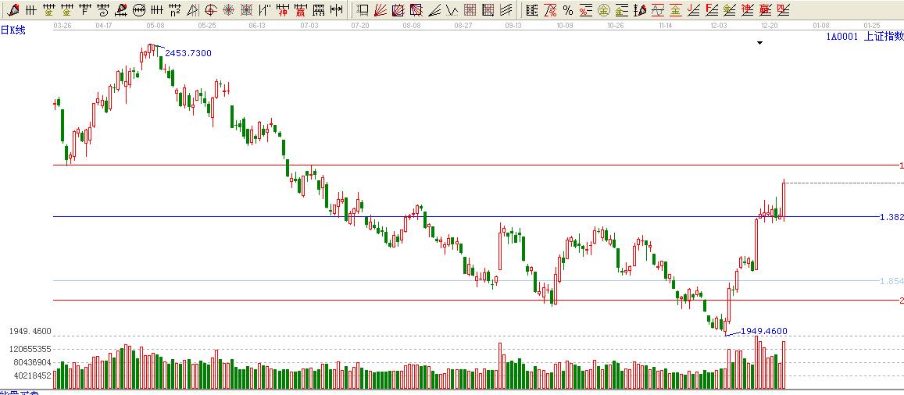Select the red fan lines tool
904x395 pixels.
[x=380, y=10]
